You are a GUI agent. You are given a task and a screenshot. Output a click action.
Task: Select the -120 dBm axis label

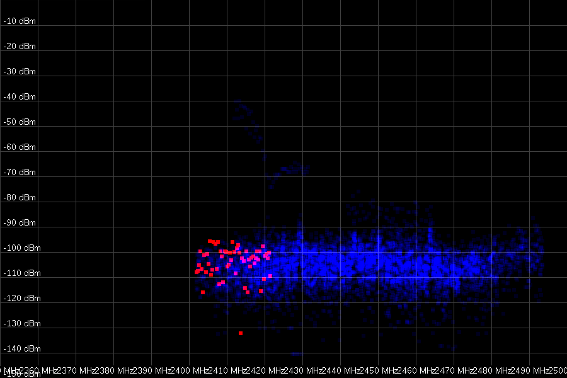[x=21, y=299]
